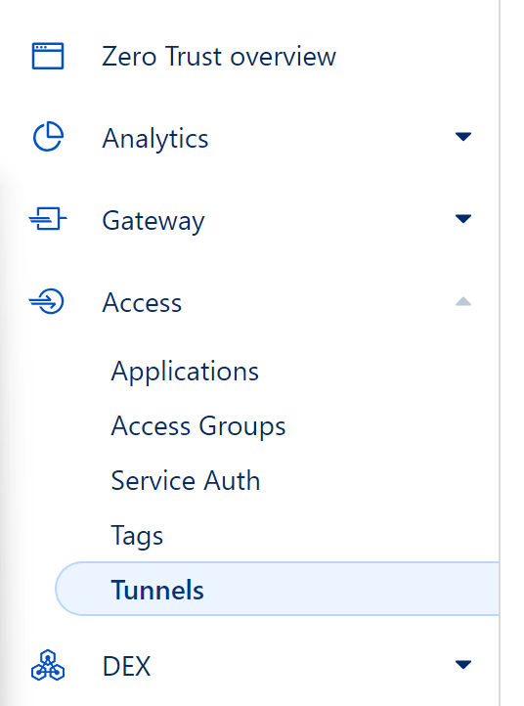Click the Zero Trust overview window icon
Image resolution: width=524 pixels, height=706 pixels.
(48, 56)
